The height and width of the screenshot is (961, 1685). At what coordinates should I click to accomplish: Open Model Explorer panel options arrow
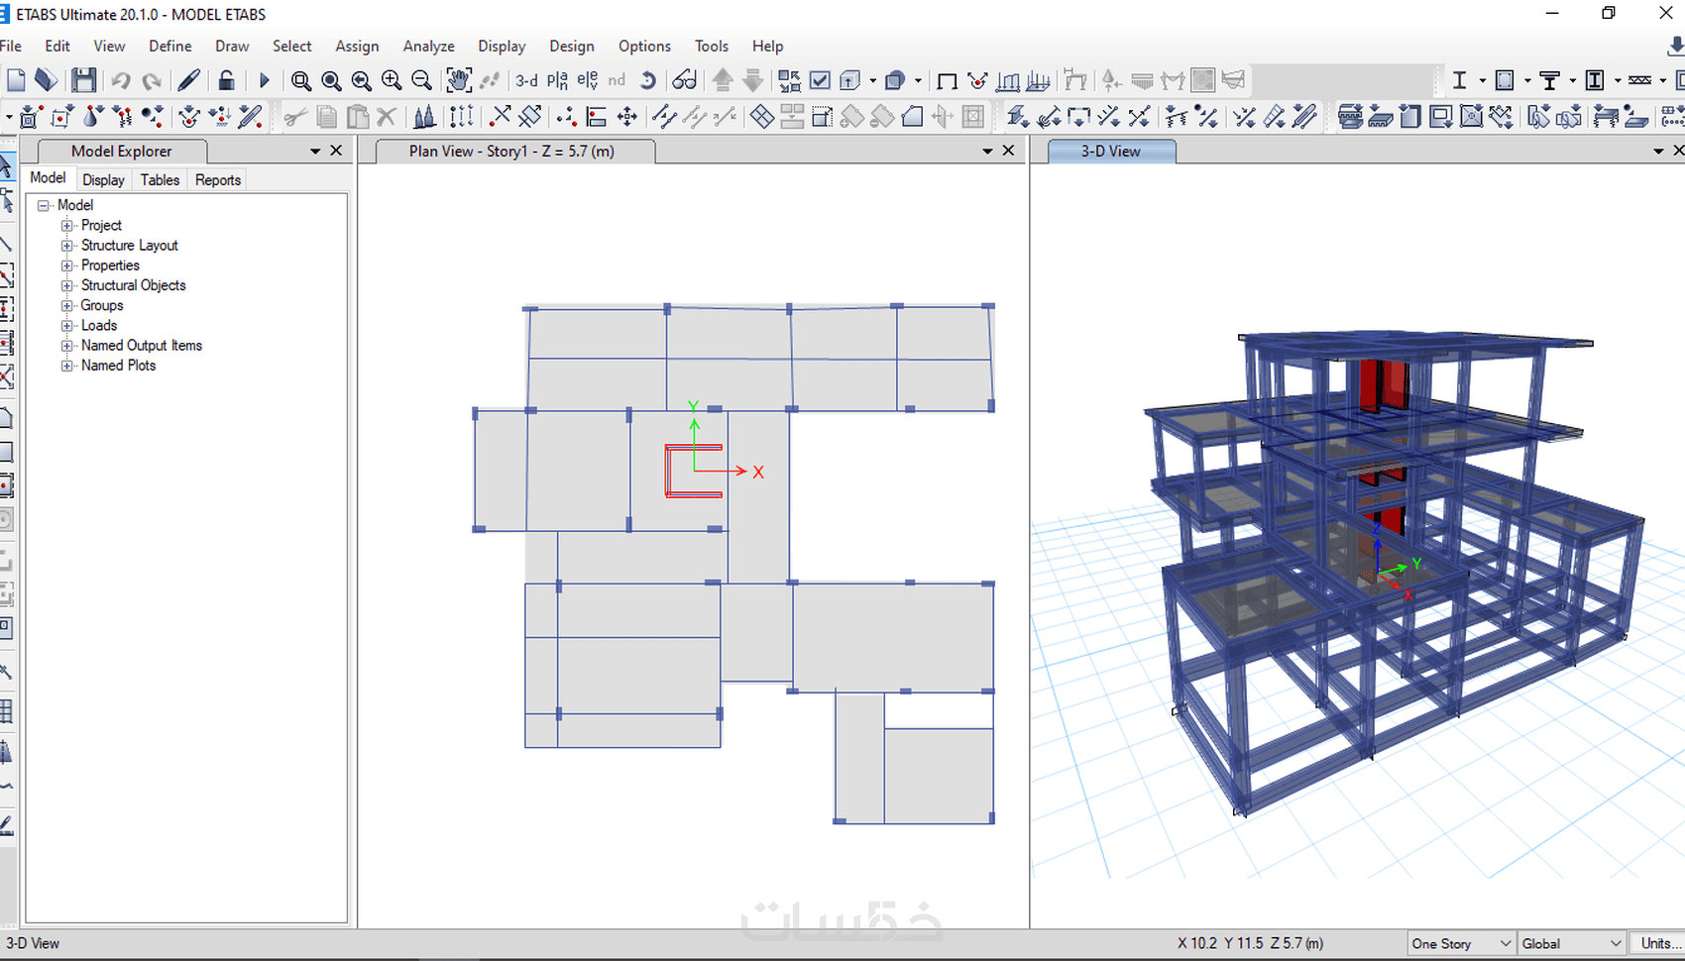pyautogui.click(x=315, y=152)
